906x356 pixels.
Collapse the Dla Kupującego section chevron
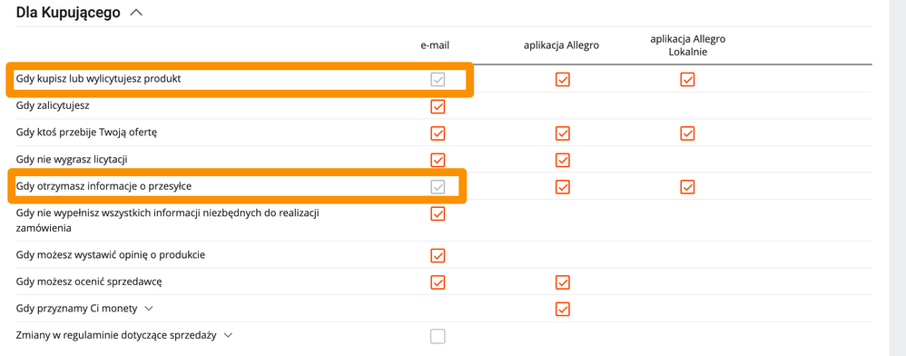(x=136, y=13)
